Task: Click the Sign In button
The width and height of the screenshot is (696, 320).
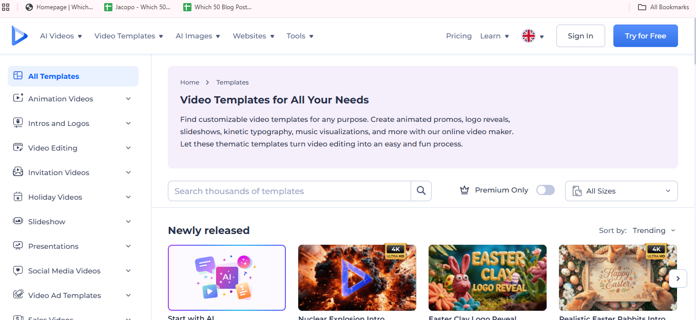Action: pos(580,36)
